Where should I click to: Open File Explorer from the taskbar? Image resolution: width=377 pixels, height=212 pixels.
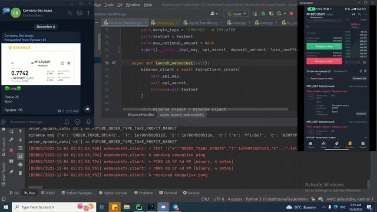tap(127, 207)
